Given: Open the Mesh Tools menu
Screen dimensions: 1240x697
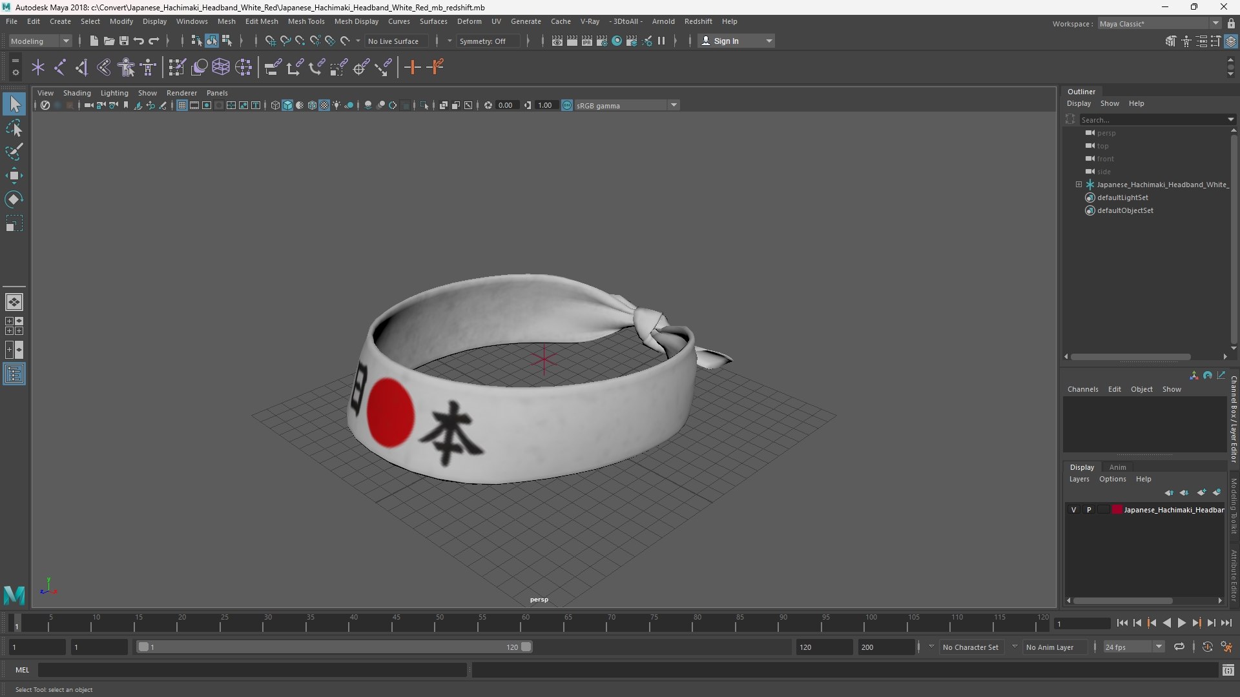Looking at the screenshot, I should click(x=306, y=21).
